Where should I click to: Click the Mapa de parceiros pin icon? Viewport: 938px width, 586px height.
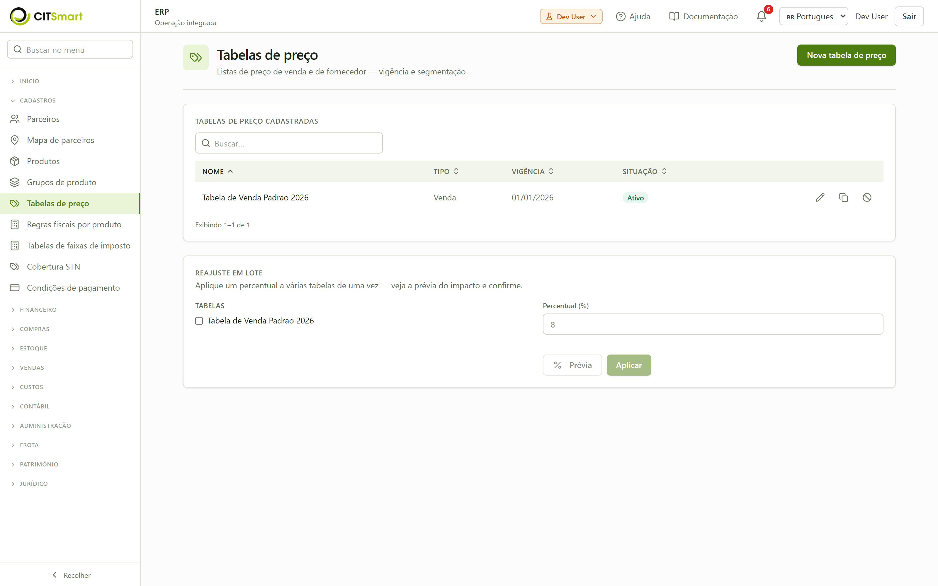coord(15,140)
